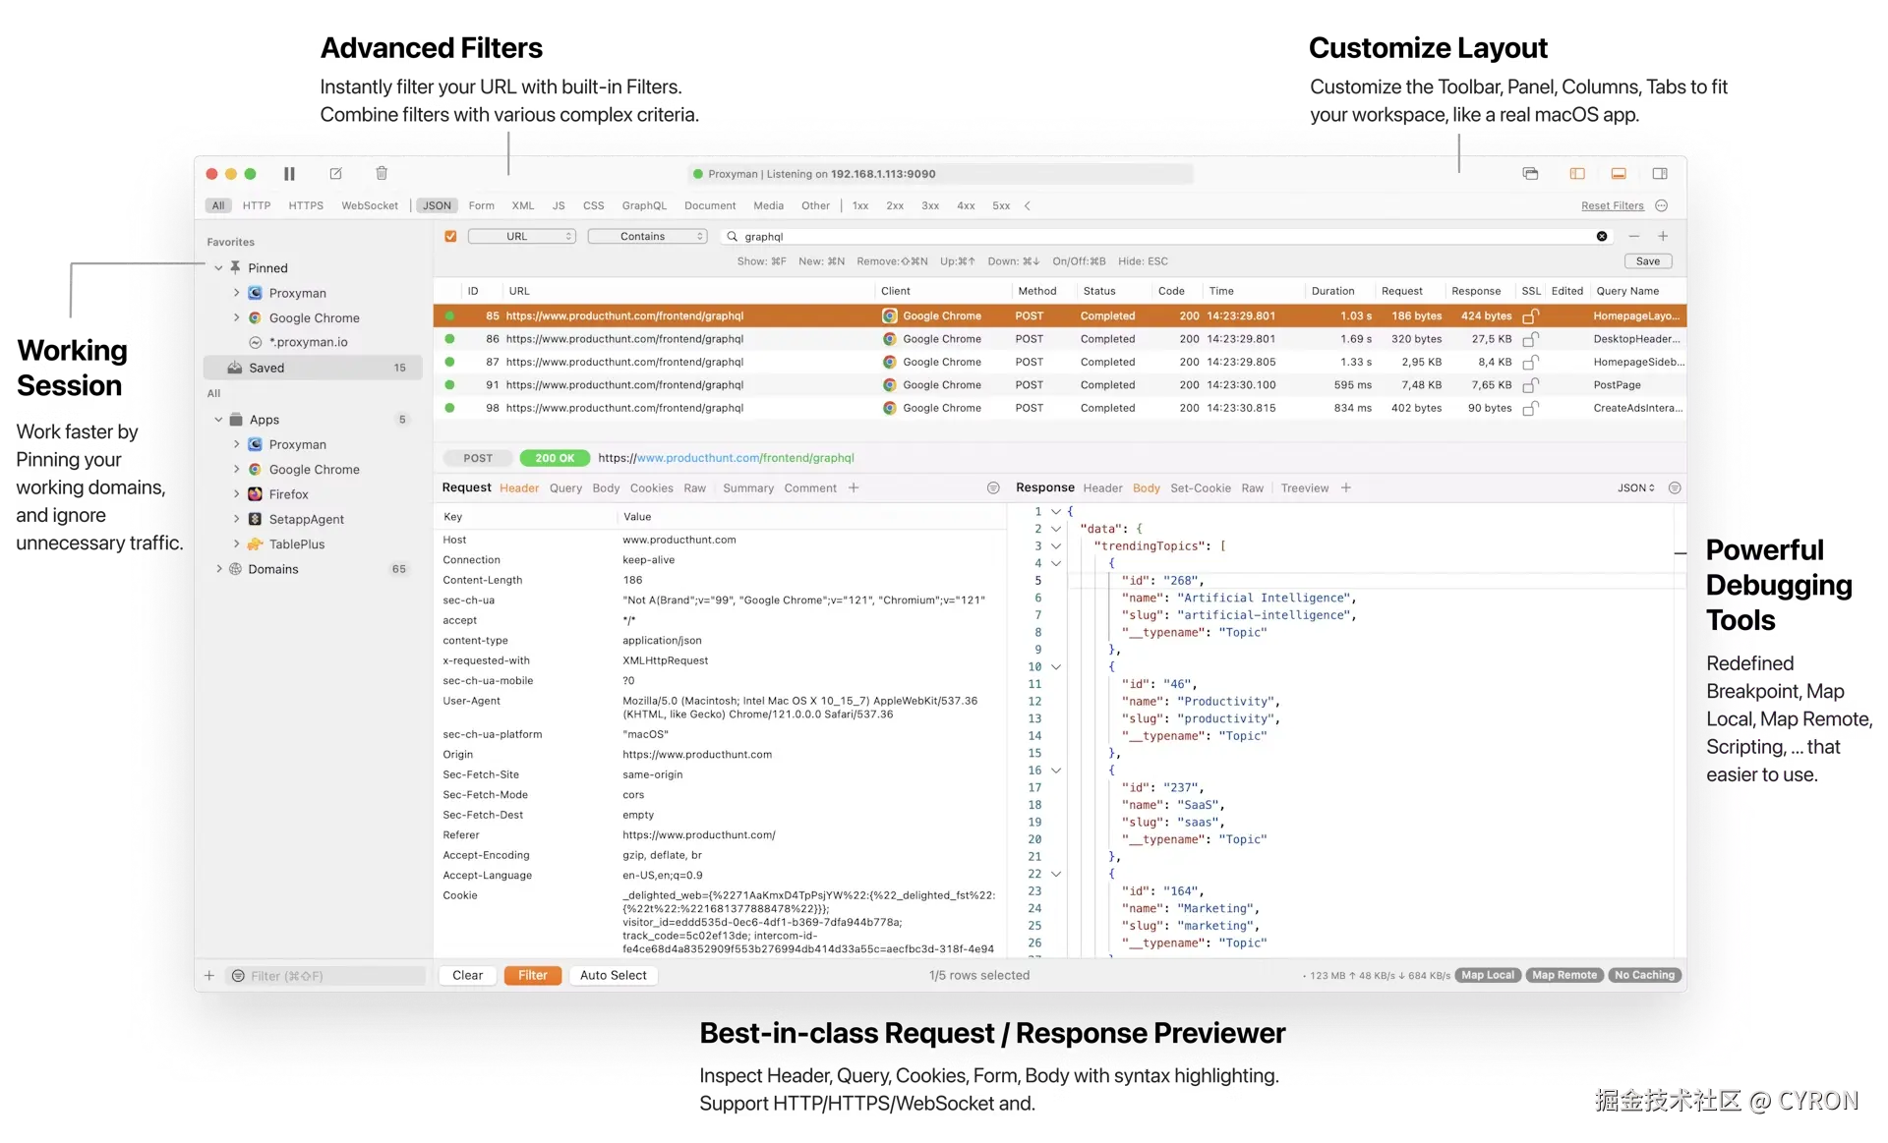Screen dimensions: 1888x1143
Task: Open the URL filter field dropdown
Action: point(522,237)
